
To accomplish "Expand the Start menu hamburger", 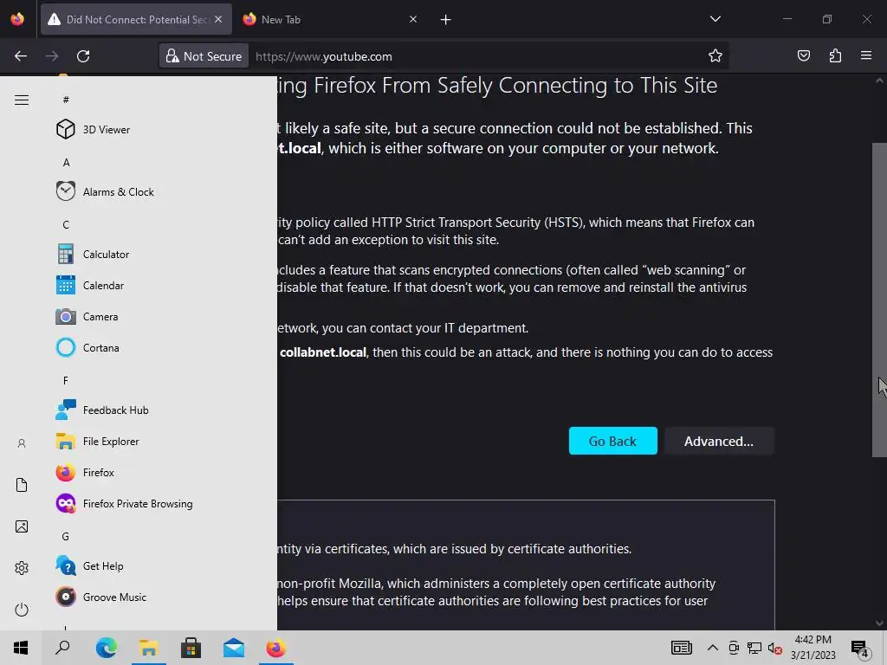I will pos(22,100).
